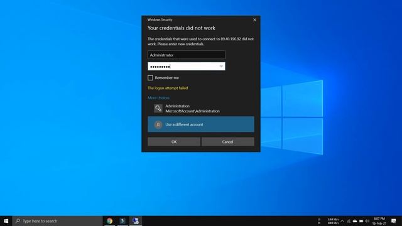Choose Use a different account

coord(201,124)
